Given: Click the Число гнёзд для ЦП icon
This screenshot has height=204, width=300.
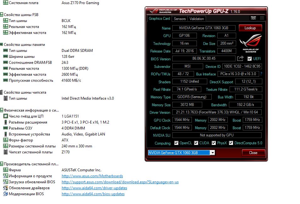Looking at the screenshot, I should coord(6,116).
